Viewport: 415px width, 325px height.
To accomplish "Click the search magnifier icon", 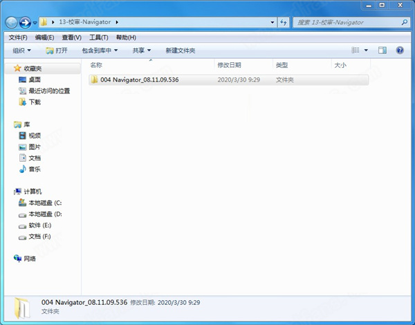I will click(x=404, y=23).
